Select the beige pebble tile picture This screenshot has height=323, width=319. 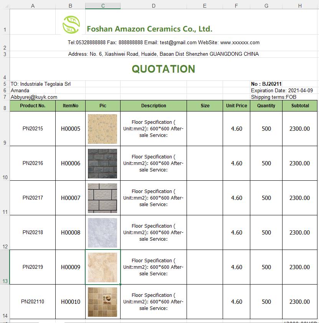click(102, 129)
